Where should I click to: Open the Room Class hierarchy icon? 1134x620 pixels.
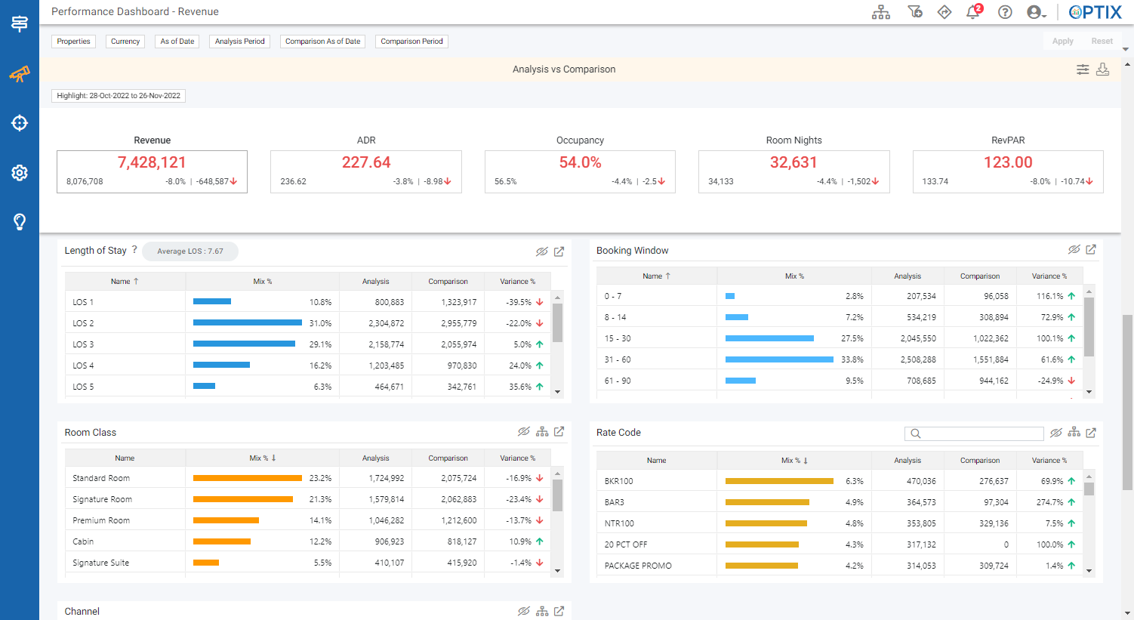tap(542, 432)
